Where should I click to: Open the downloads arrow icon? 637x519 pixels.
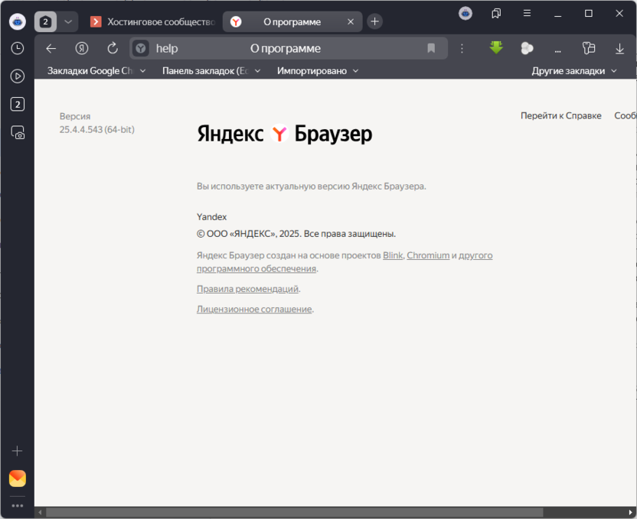point(619,49)
